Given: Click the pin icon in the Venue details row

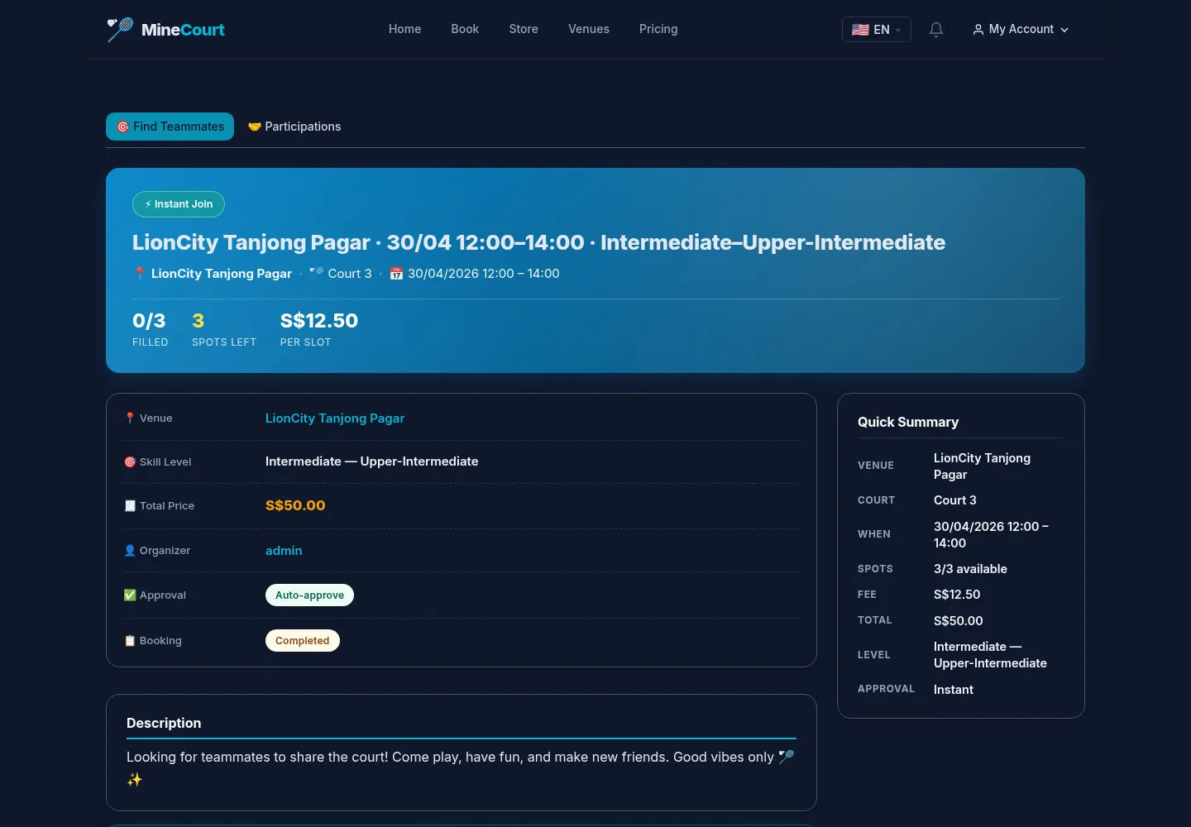Looking at the screenshot, I should pos(130,418).
